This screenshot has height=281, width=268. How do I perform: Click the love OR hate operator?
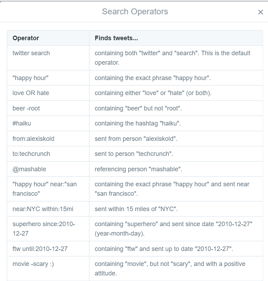[x=31, y=93]
